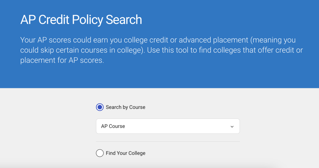The width and height of the screenshot is (319, 168).
Task: Select the Search by Course radio button
Action: (x=100, y=107)
